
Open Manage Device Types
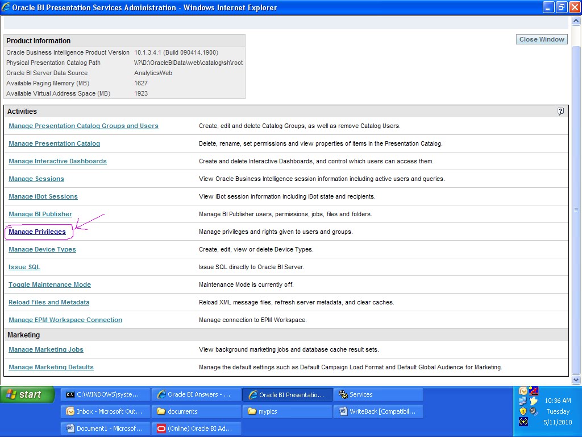pyautogui.click(x=42, y=249)
